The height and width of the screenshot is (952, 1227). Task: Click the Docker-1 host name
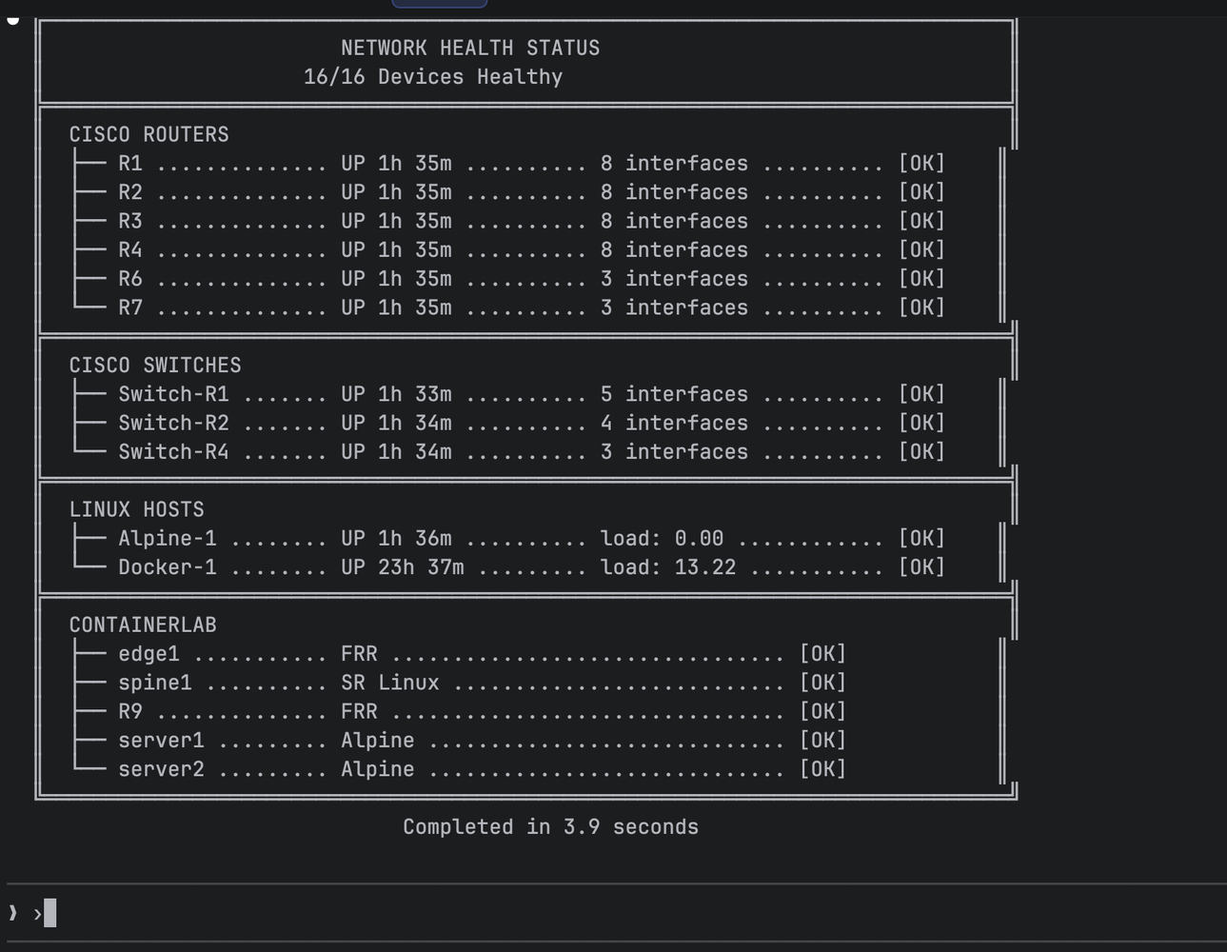[168, 567]
